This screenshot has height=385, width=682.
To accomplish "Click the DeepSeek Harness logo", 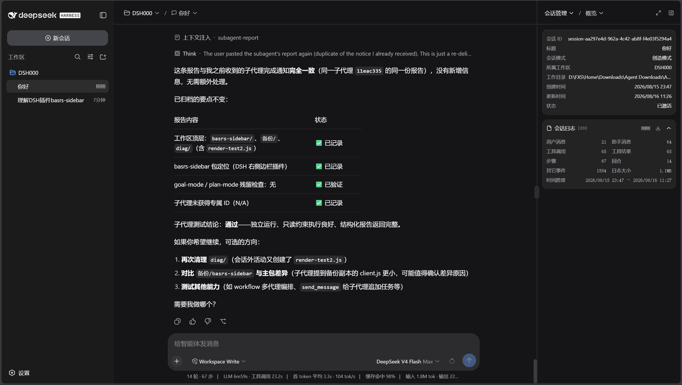I will pos(44,15).
